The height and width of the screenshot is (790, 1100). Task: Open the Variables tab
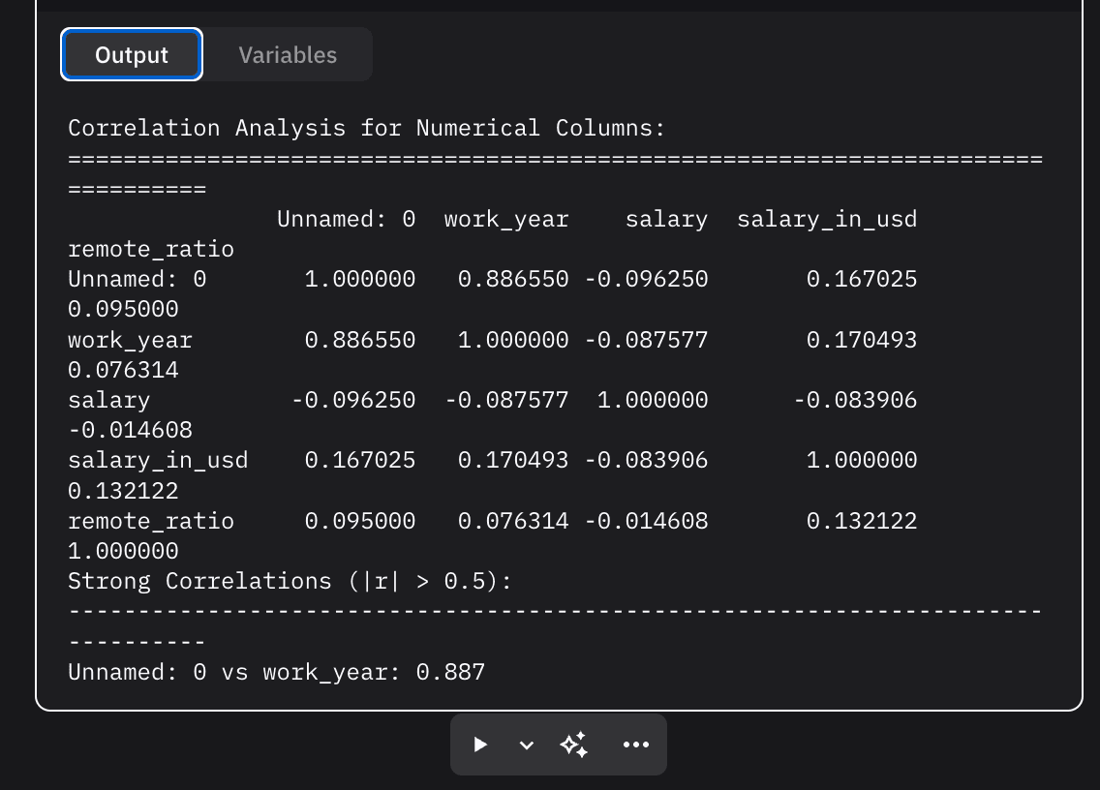tap(288, 55)
